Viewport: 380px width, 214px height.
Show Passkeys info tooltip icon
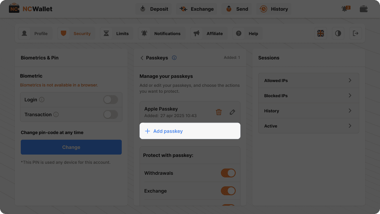point(174,58)
